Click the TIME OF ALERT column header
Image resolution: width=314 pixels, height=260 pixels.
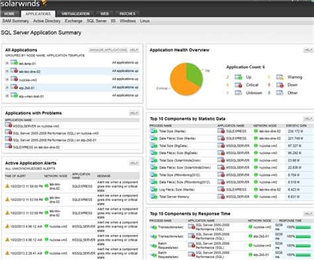tap(15, 176)
